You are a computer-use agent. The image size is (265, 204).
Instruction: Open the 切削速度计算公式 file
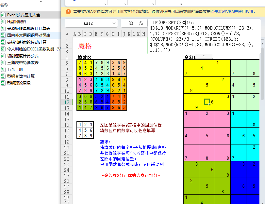23,56
